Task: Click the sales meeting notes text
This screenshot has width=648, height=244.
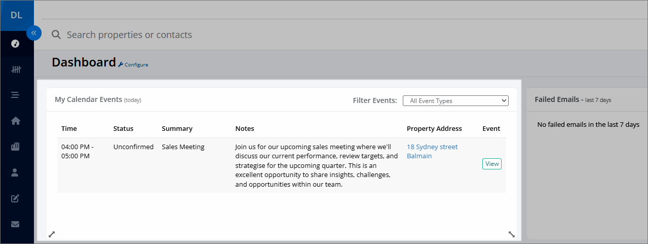Action: click(x=317, y=165)
